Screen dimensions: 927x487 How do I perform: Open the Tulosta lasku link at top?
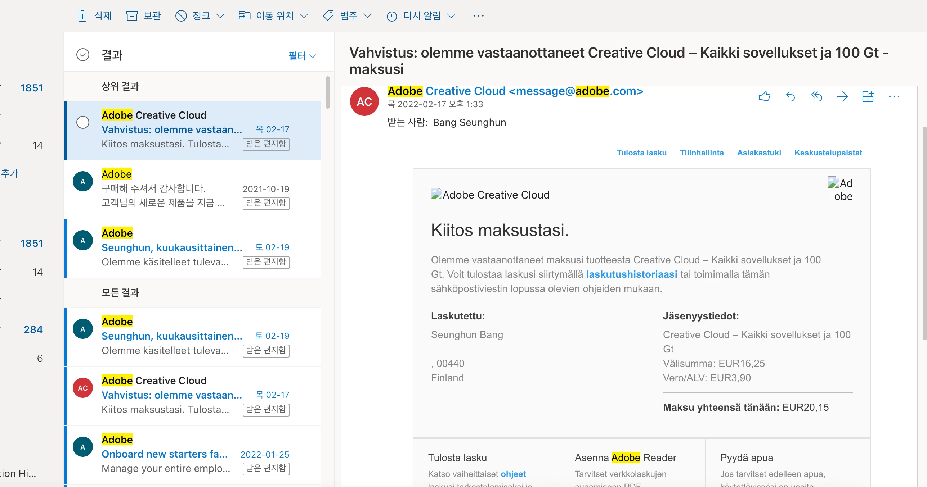(x=641, y=153)
